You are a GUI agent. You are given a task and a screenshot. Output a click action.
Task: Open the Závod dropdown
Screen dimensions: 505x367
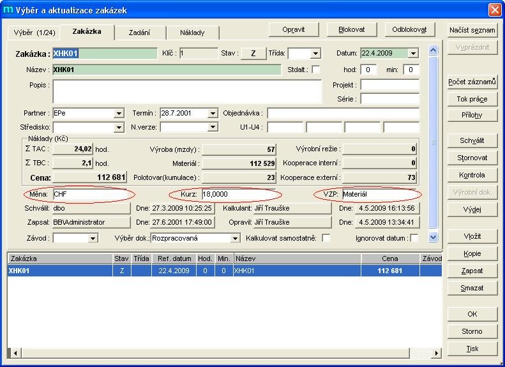(x=93, y=239)
